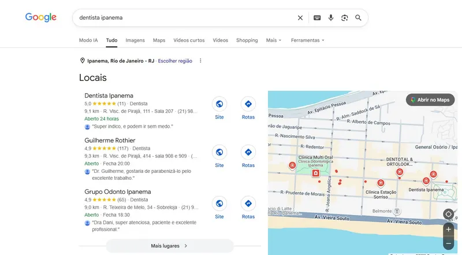Start voice search with the microphone
This screenshot has width=462, height=255.
[331, 18]
